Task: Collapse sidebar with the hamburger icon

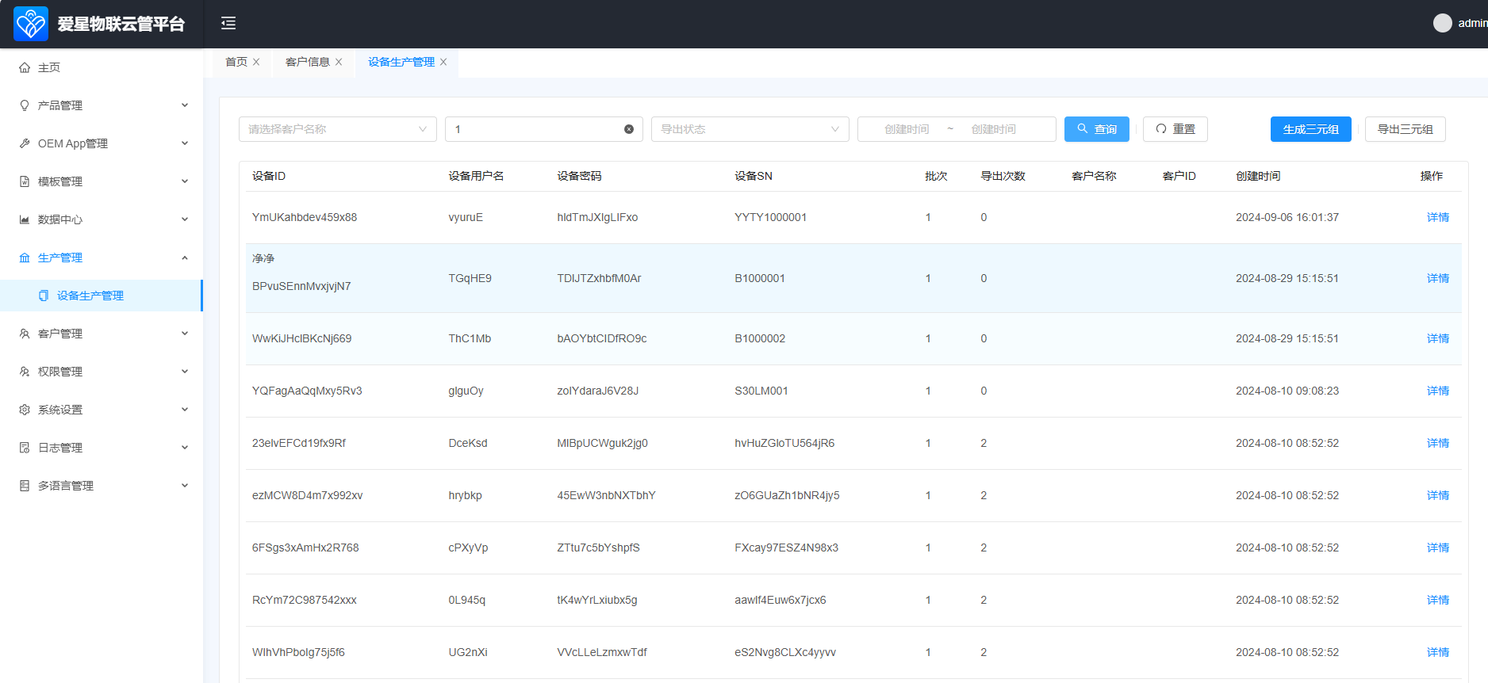Action: pyautogui.click(x=228, y=23)
